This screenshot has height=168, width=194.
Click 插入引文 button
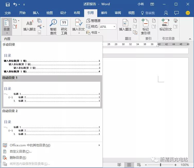pyautogui.click(x=78, y=27)
